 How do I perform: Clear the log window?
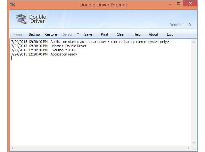click(x=120, y=34)
